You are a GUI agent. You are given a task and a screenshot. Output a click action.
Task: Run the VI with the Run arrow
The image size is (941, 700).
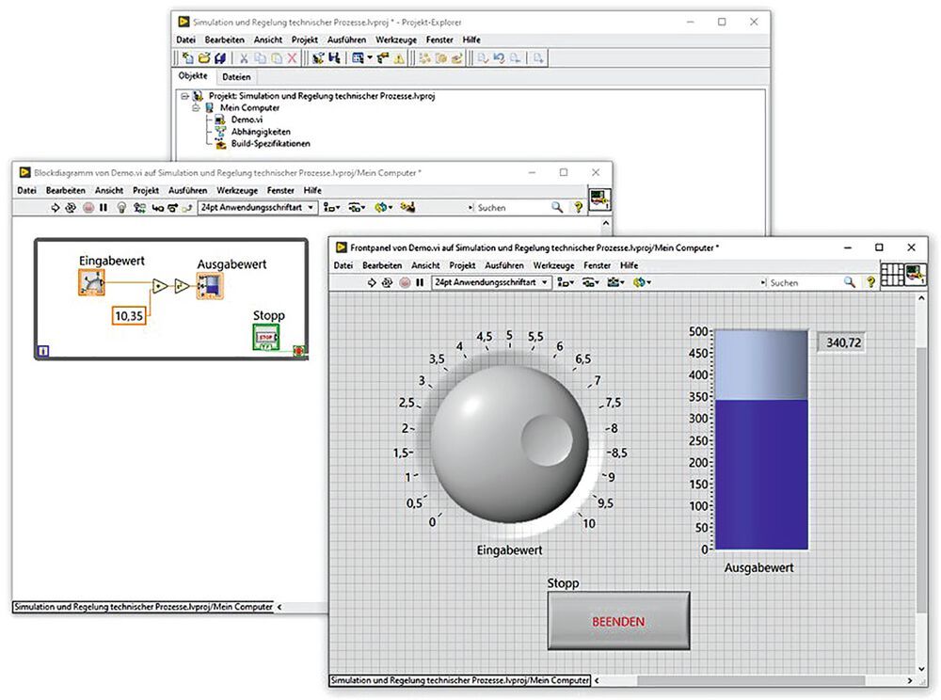pyautogui.click(x=373, y=282)
